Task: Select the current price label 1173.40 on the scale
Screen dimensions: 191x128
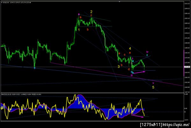Action: (x=187, y=67)
